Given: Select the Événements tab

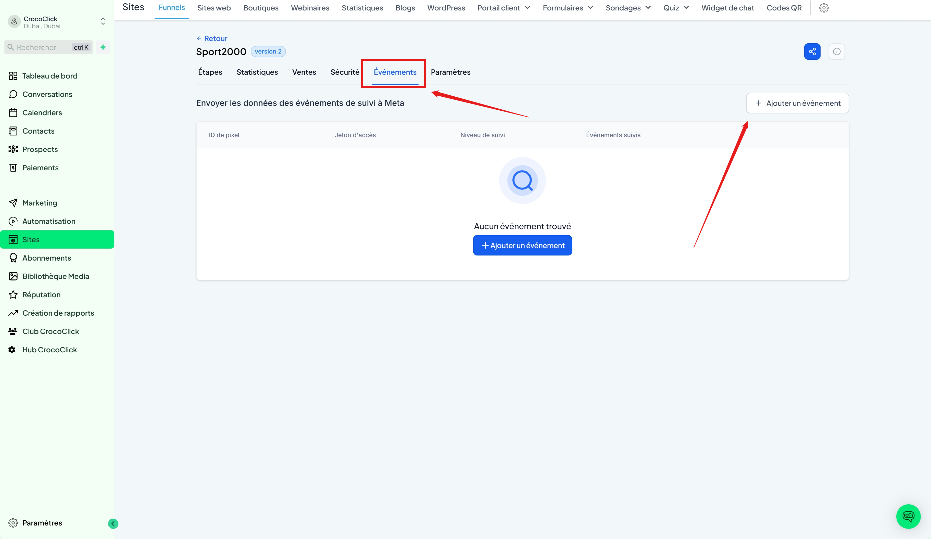Looking at the screenshot, I should pyautogui.click(x=395, y=72).
